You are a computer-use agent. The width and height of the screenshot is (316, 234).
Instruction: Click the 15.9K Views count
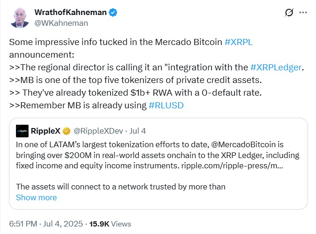point(110,224)
